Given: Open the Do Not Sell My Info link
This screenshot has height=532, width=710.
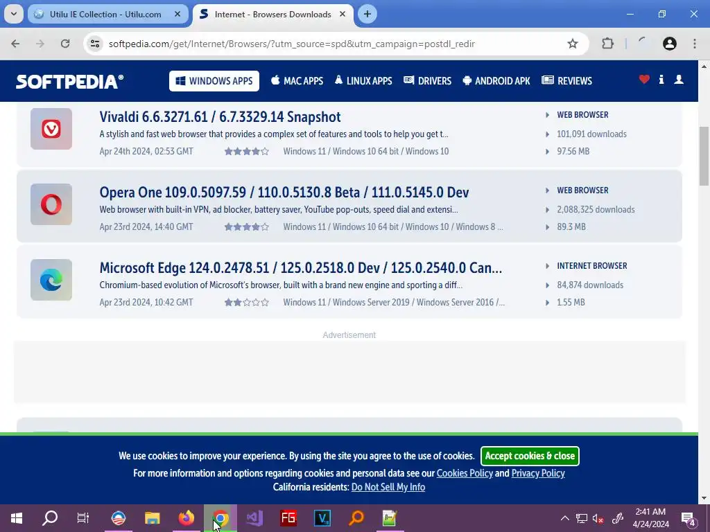Looking at the screenshot, I should click(x=388, y=487).
